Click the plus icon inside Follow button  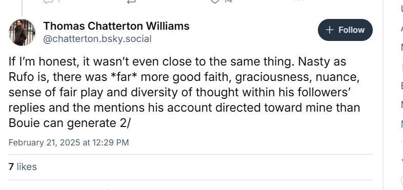click(330, 30)
